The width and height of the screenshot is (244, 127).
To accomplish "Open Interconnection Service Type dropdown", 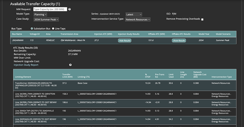I will [x=138, y=20].
